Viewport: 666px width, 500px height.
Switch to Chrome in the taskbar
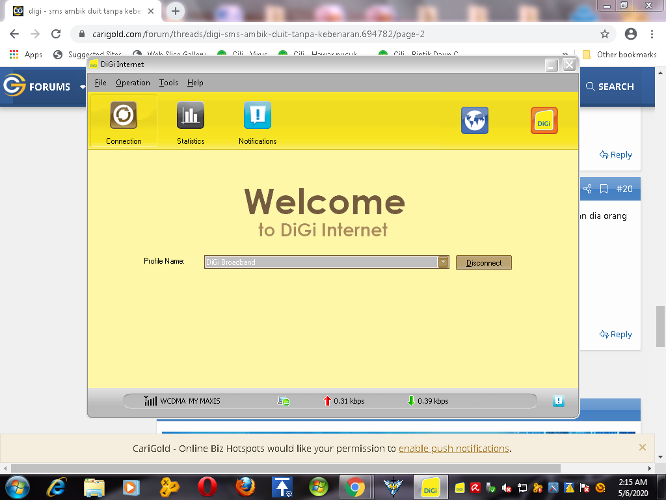click(x=355, y=487)
